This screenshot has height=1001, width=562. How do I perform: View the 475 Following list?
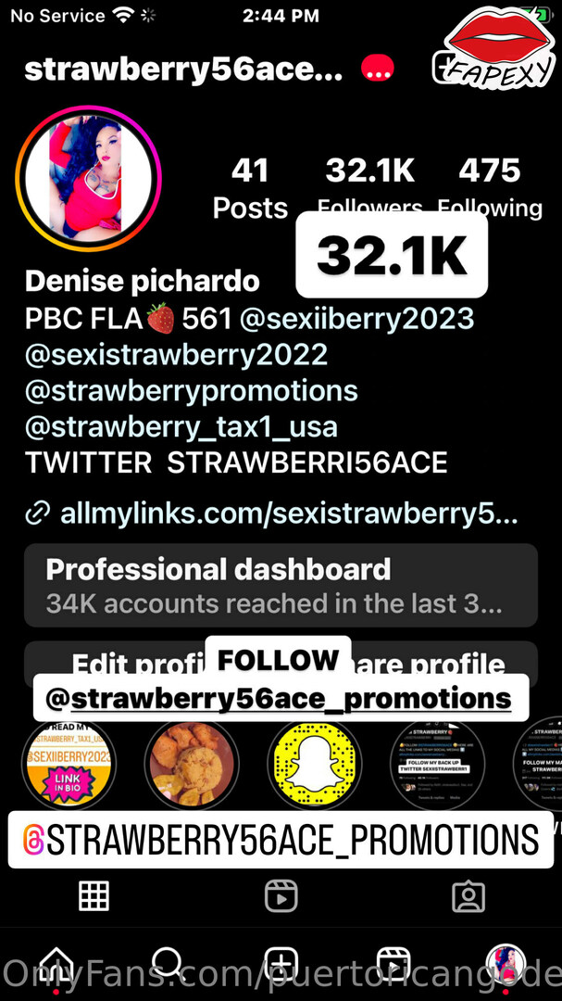click(x=490, y=188)
